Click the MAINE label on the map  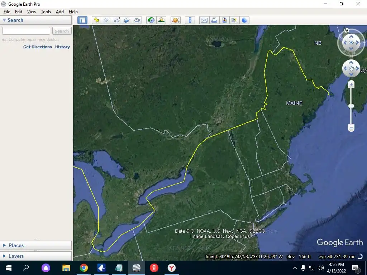[x=294, y=103]
